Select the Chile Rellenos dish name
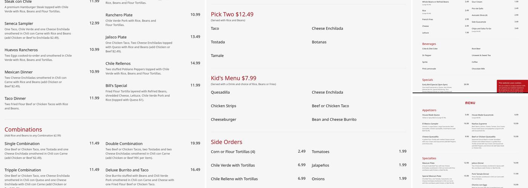The height and width of the screenshot is (188, 528). tap(118, 64)
